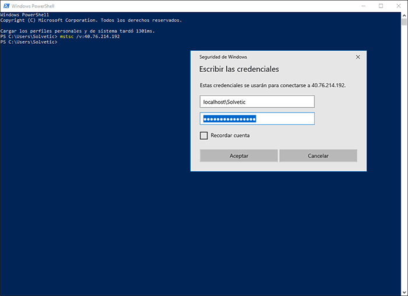Viewport: 408px width, 296px height.
Task: Click the Aceptar button
Action: pos(238,156)
